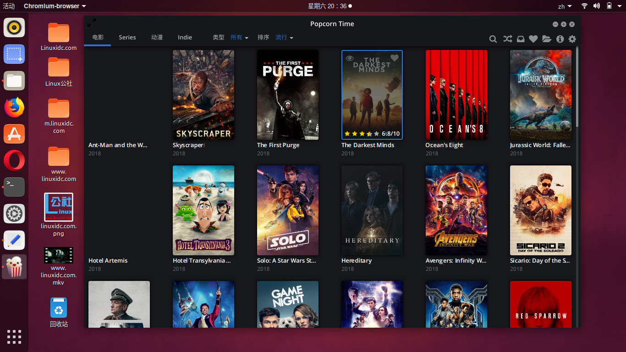Viewport: 626px width, 352px height.
Task: Launch Opera browser from the dock
Action: pos(14,160)
